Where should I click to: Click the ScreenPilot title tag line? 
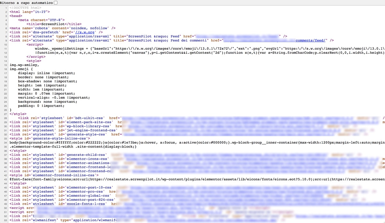(x=54, y=24)
